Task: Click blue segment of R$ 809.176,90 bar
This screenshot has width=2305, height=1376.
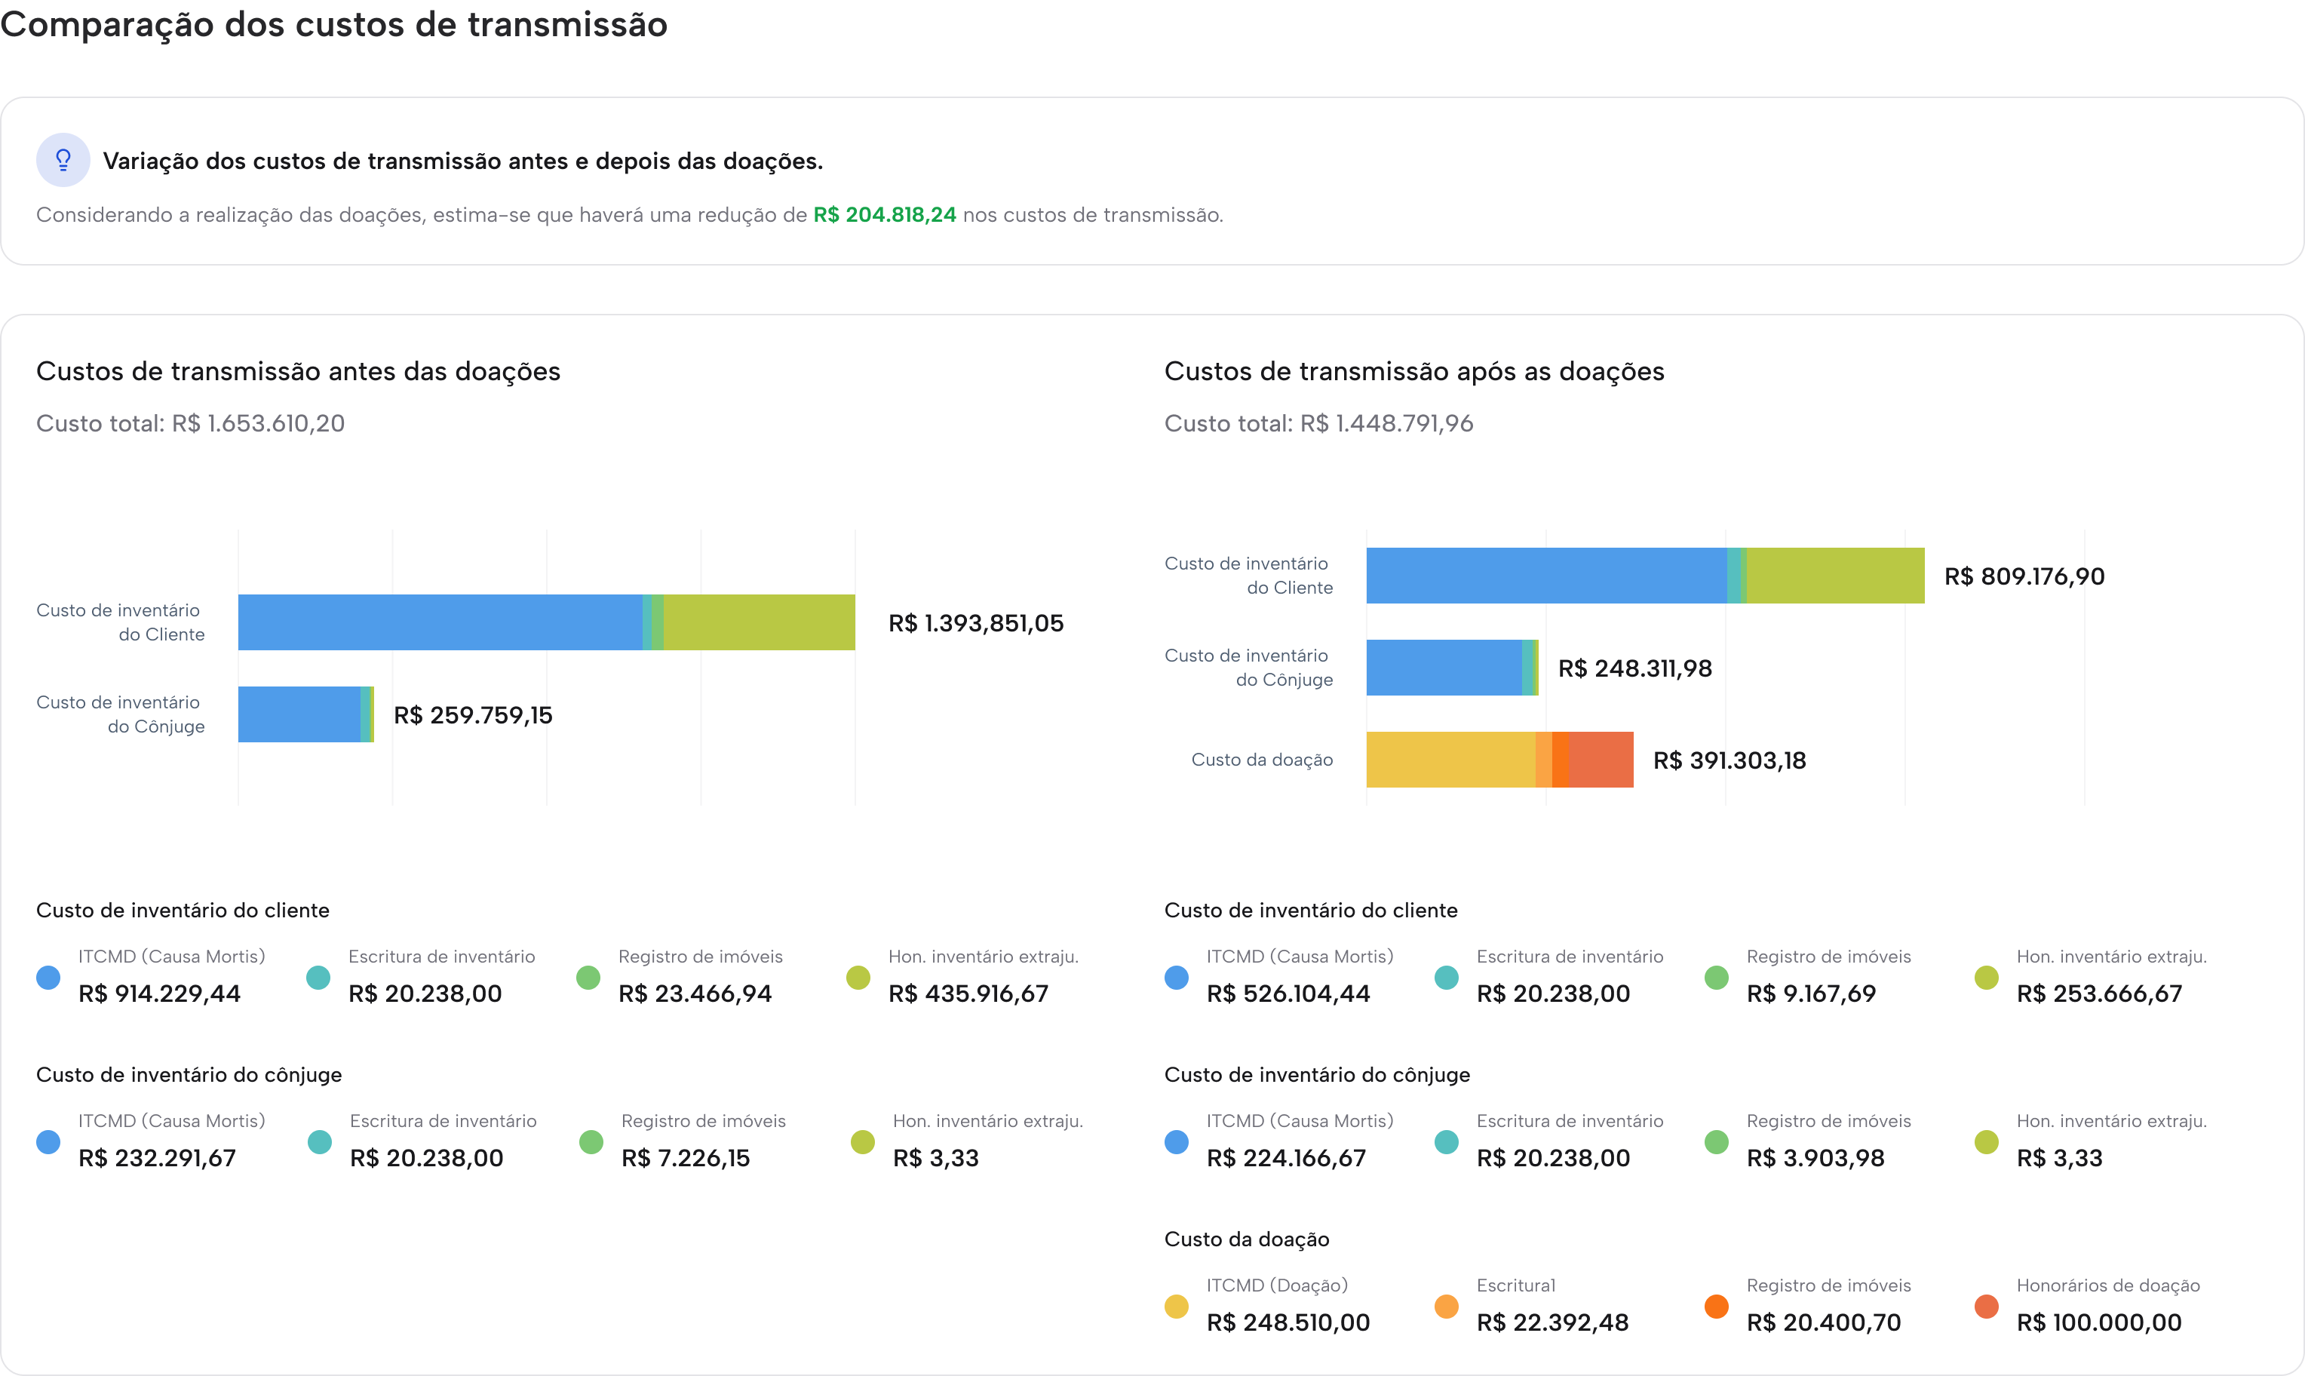Action: [x=1547, y=576]
